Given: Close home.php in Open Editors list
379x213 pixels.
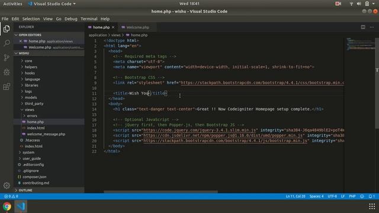Looking at the screenshot, I should click(x=21, y=41).
